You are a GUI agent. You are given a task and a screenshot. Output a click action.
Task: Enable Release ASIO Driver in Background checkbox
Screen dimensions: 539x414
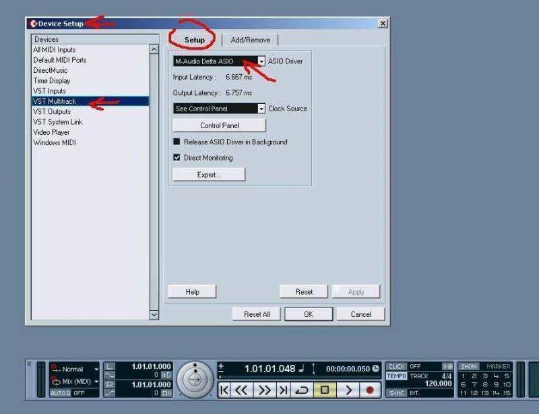point(177,142)
